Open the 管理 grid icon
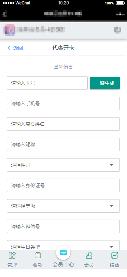This screenshot has width=127, height=277. coord(12,255)
